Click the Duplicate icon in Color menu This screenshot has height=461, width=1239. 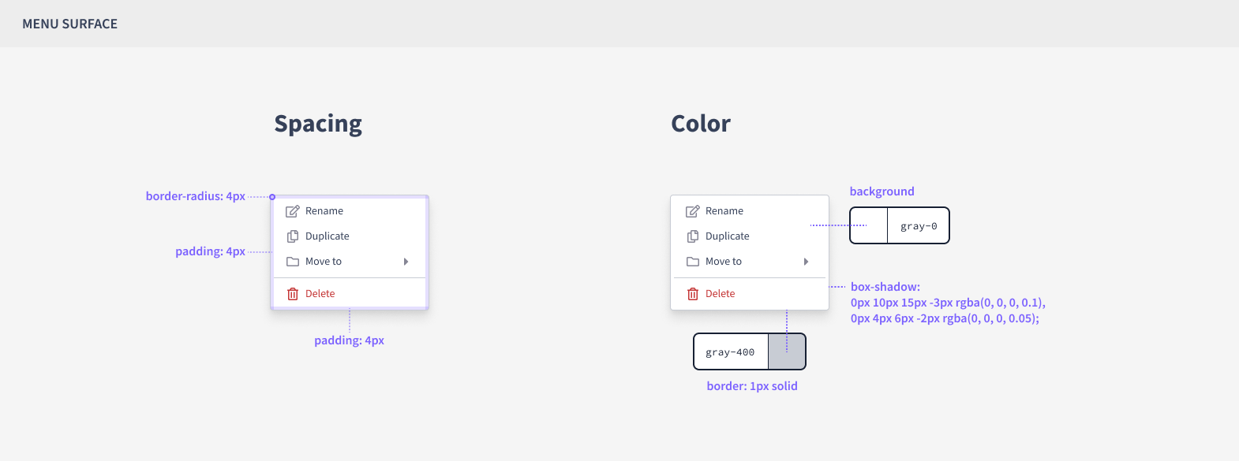tap(693, 236)
